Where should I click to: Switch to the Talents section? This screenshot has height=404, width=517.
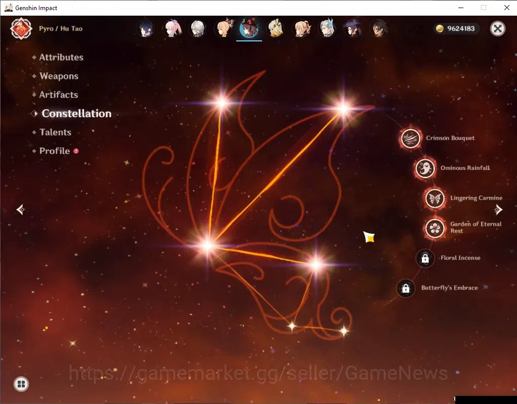(56, 132)
